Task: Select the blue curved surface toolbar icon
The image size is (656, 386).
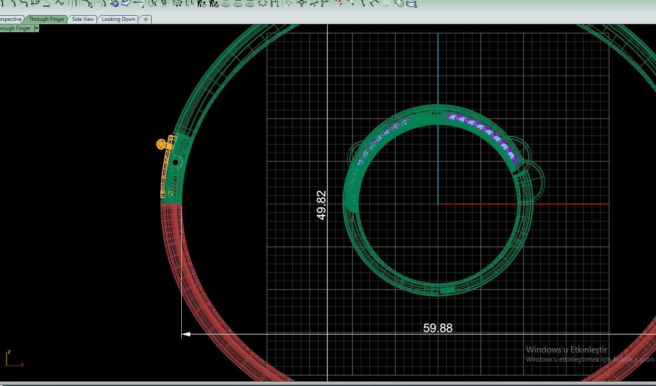Action: 126,3
